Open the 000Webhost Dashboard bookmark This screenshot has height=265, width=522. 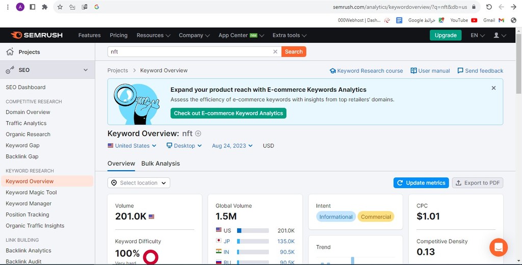click(x=364, y=20)
